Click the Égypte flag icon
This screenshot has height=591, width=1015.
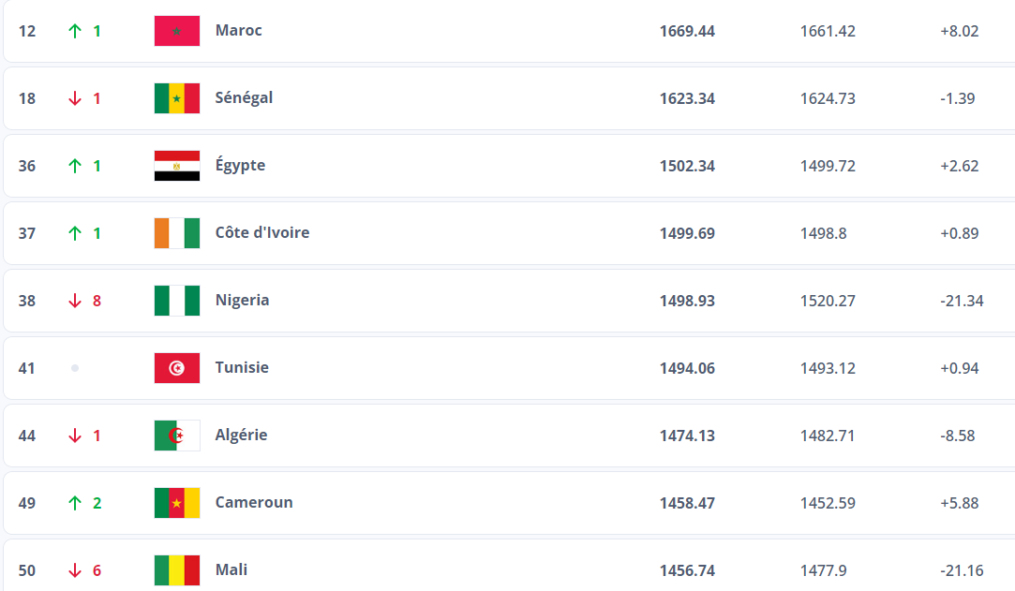[x=176, y=166]
